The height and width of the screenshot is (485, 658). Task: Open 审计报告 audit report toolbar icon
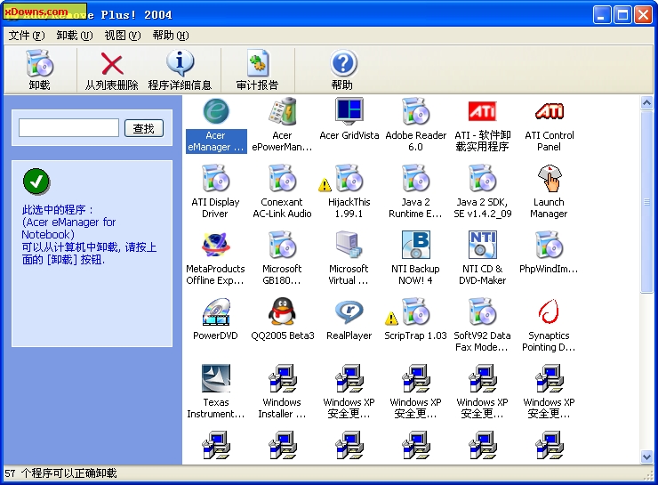pos(257,64)
